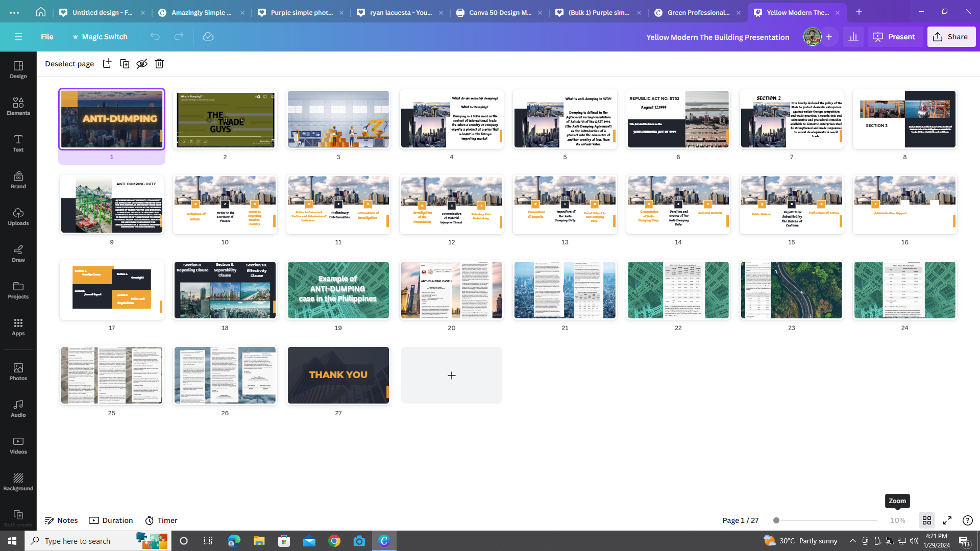The width and height of the screenshot is (980, 551).
Task: Click the cloud save status icon
Action: [x=208, y=37]
